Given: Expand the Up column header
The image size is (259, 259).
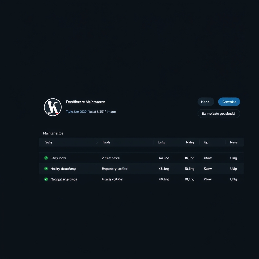Looking at the screenshot, I should coord(206,142).
